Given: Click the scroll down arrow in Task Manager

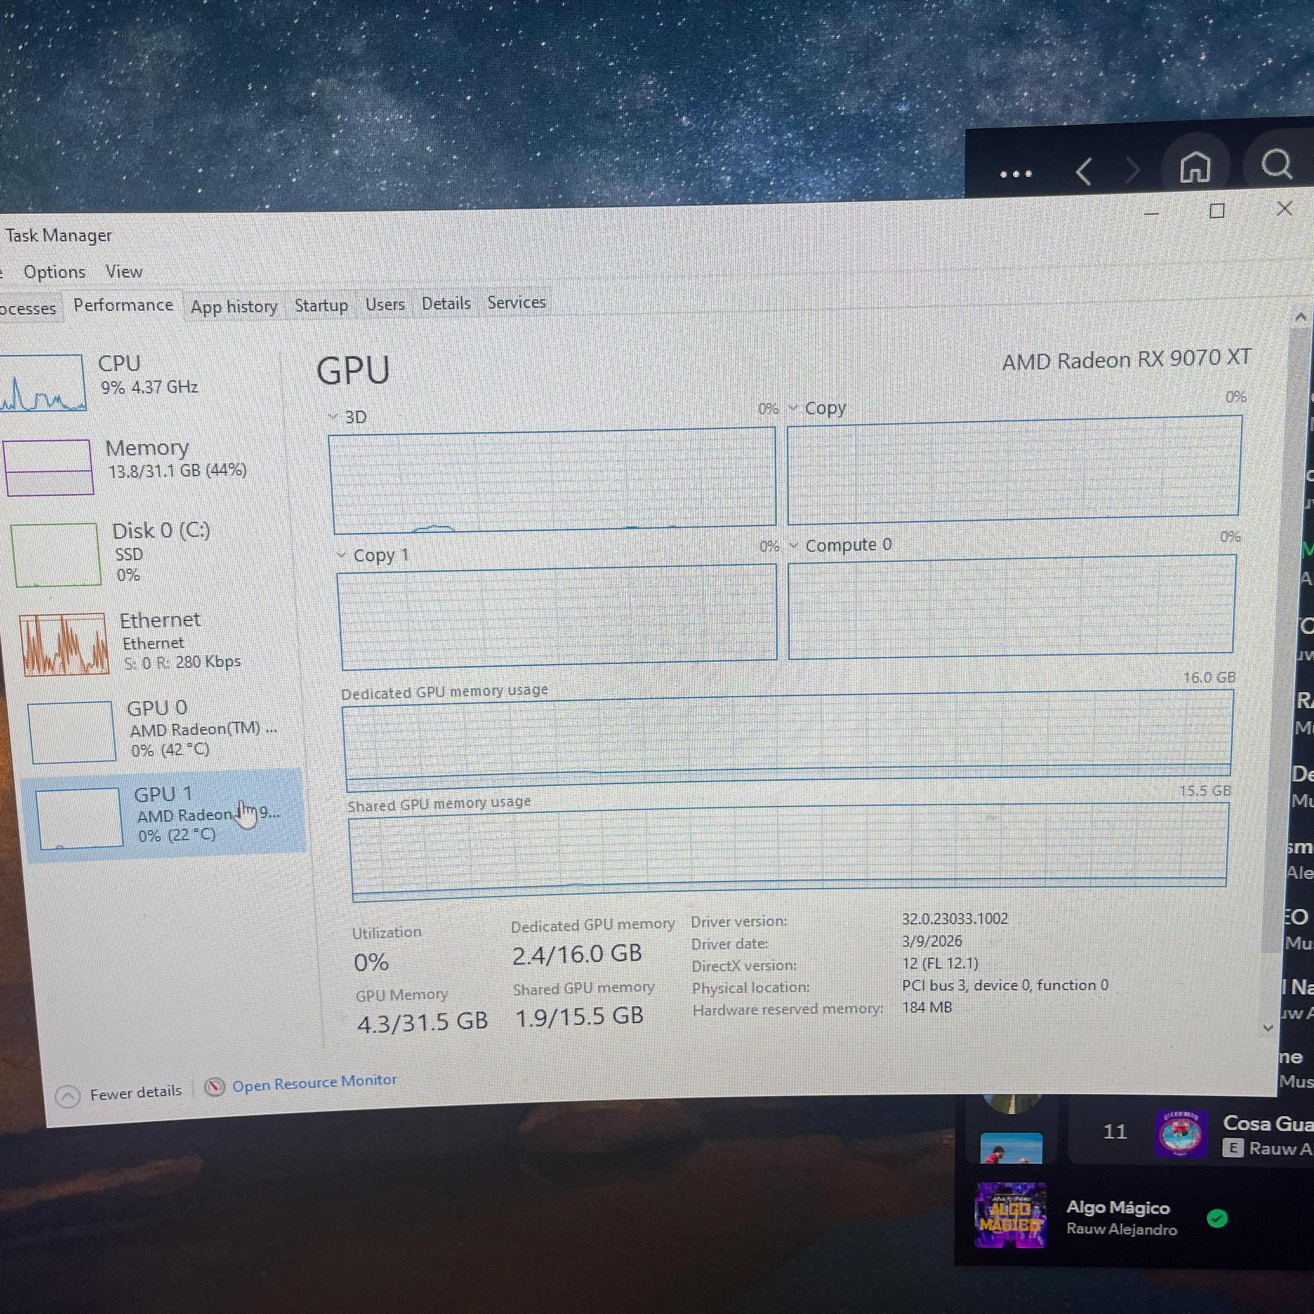Looking at the screenshot, I should coord(1268,1028).
